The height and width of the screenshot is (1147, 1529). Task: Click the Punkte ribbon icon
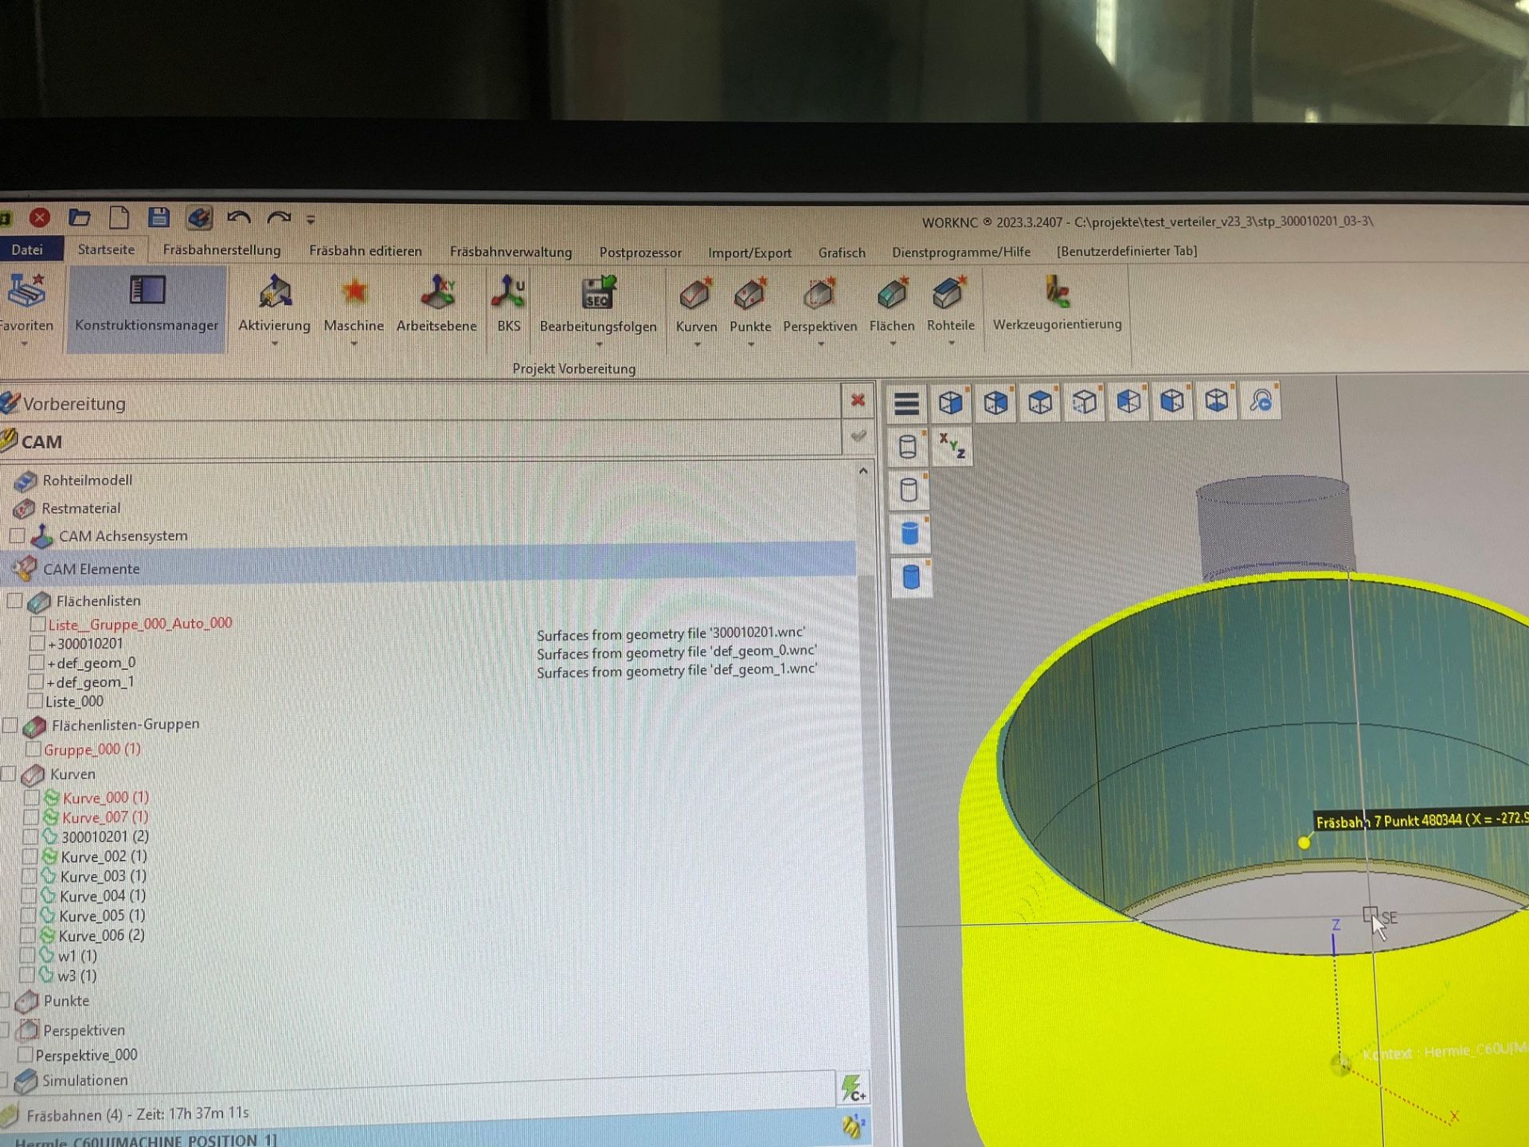click(x=750, y=294)
